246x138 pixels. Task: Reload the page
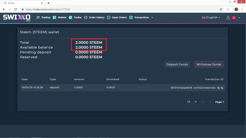(15, 9)
